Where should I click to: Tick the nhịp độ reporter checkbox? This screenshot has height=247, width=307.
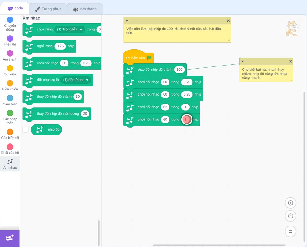pos(25,130)
